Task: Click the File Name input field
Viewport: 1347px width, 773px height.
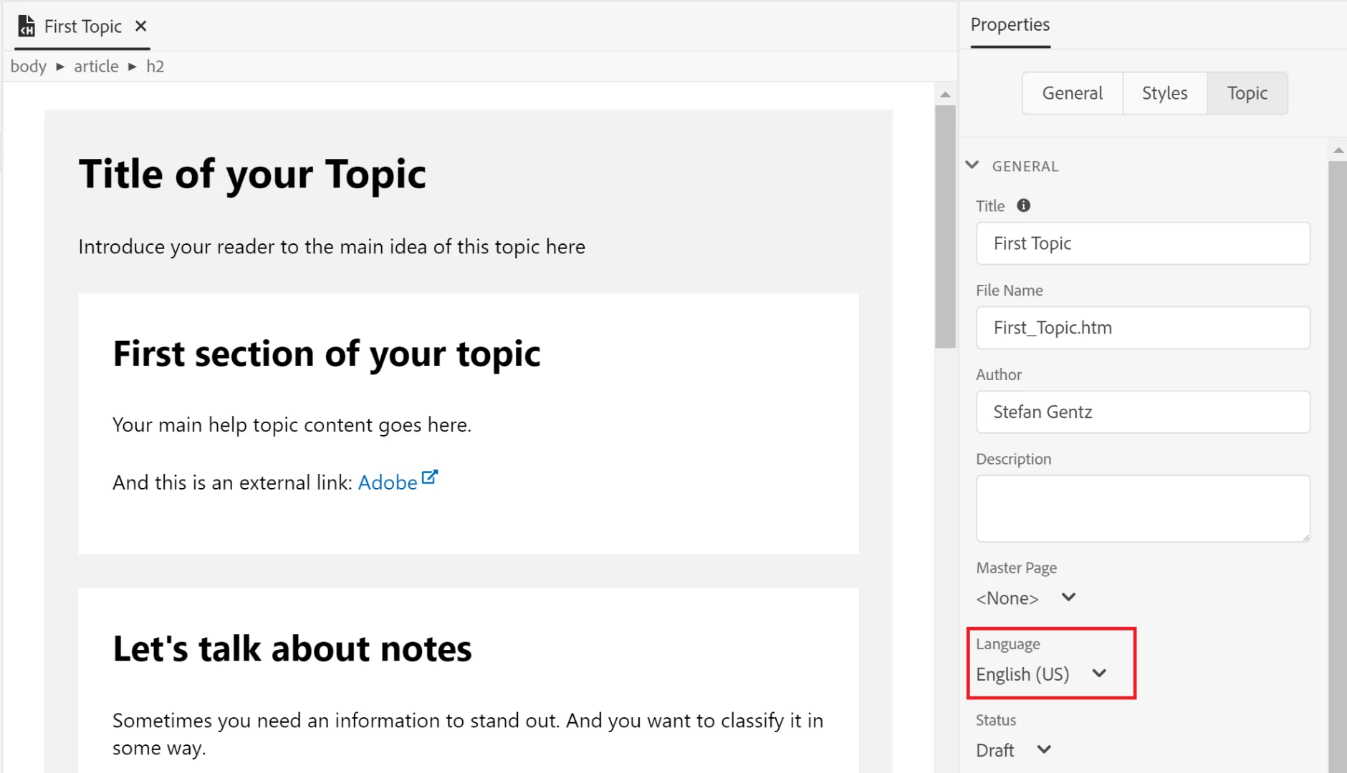Action: point(1143,328)
